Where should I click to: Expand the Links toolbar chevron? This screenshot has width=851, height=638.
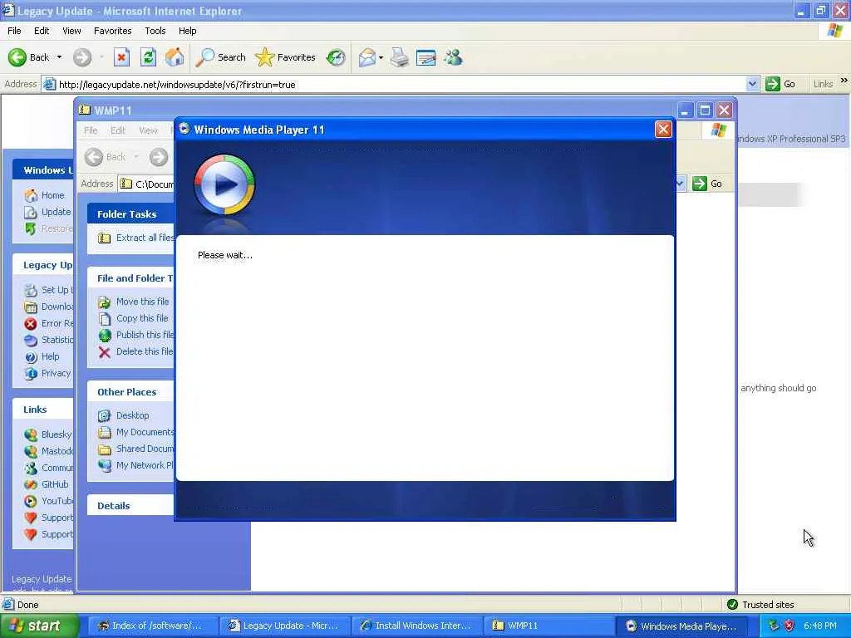click(x=844, y=81)
